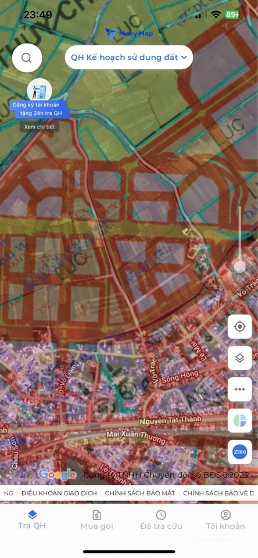Tap the Nguyễn Tất Thành street label

click(x=170, y=420)
